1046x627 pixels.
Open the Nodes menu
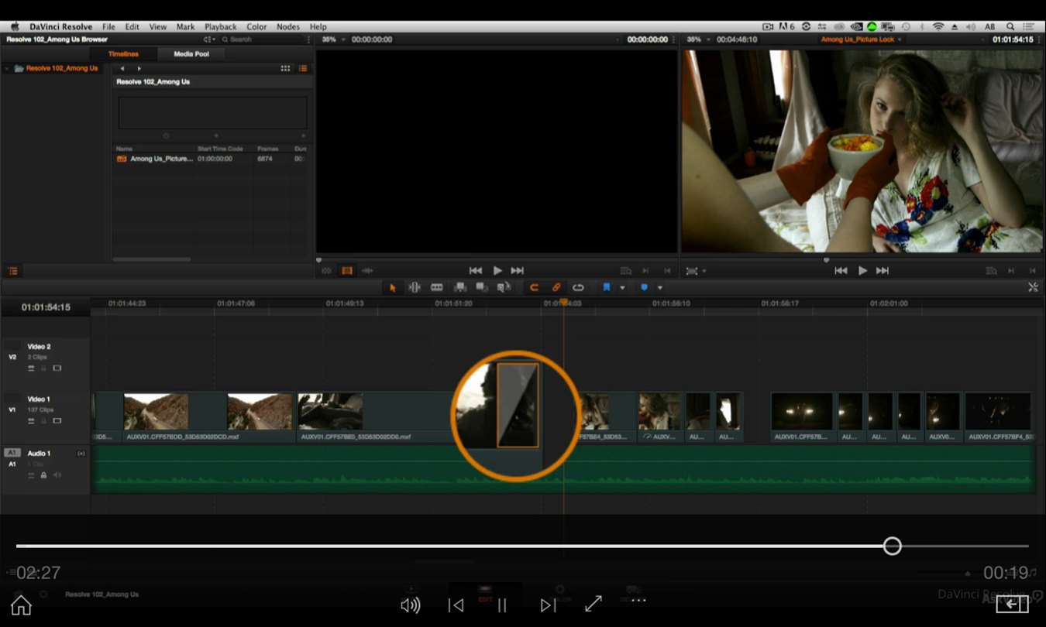point(288,26)
